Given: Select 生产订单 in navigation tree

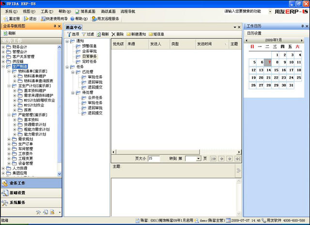Looking at the screenshot, I should click(26, 144).
